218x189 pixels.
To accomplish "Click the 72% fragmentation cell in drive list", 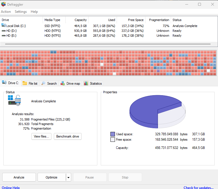I will (166, 26).
